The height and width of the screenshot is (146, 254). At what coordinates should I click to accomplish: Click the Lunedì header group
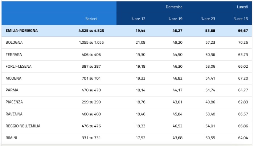tap(242, 7)
